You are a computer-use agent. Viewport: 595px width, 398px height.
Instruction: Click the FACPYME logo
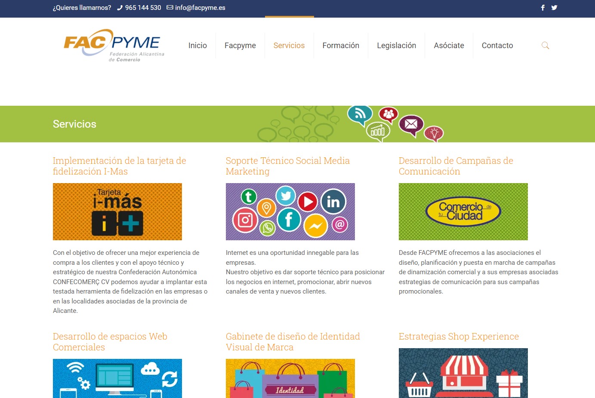pyautogui.click(x=114, y=46)
